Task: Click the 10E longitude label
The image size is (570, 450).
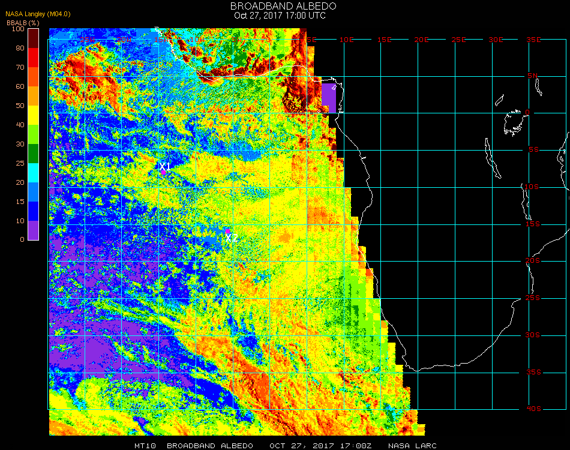Action: [347, 40]
